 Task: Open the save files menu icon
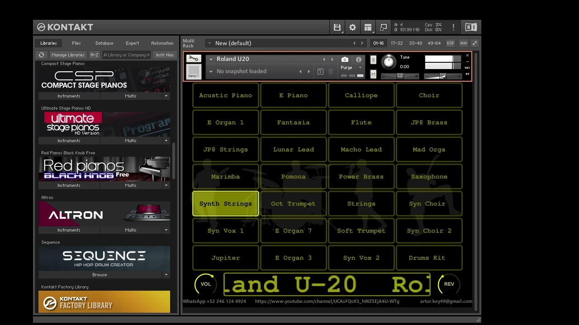[x=337, y=28]
